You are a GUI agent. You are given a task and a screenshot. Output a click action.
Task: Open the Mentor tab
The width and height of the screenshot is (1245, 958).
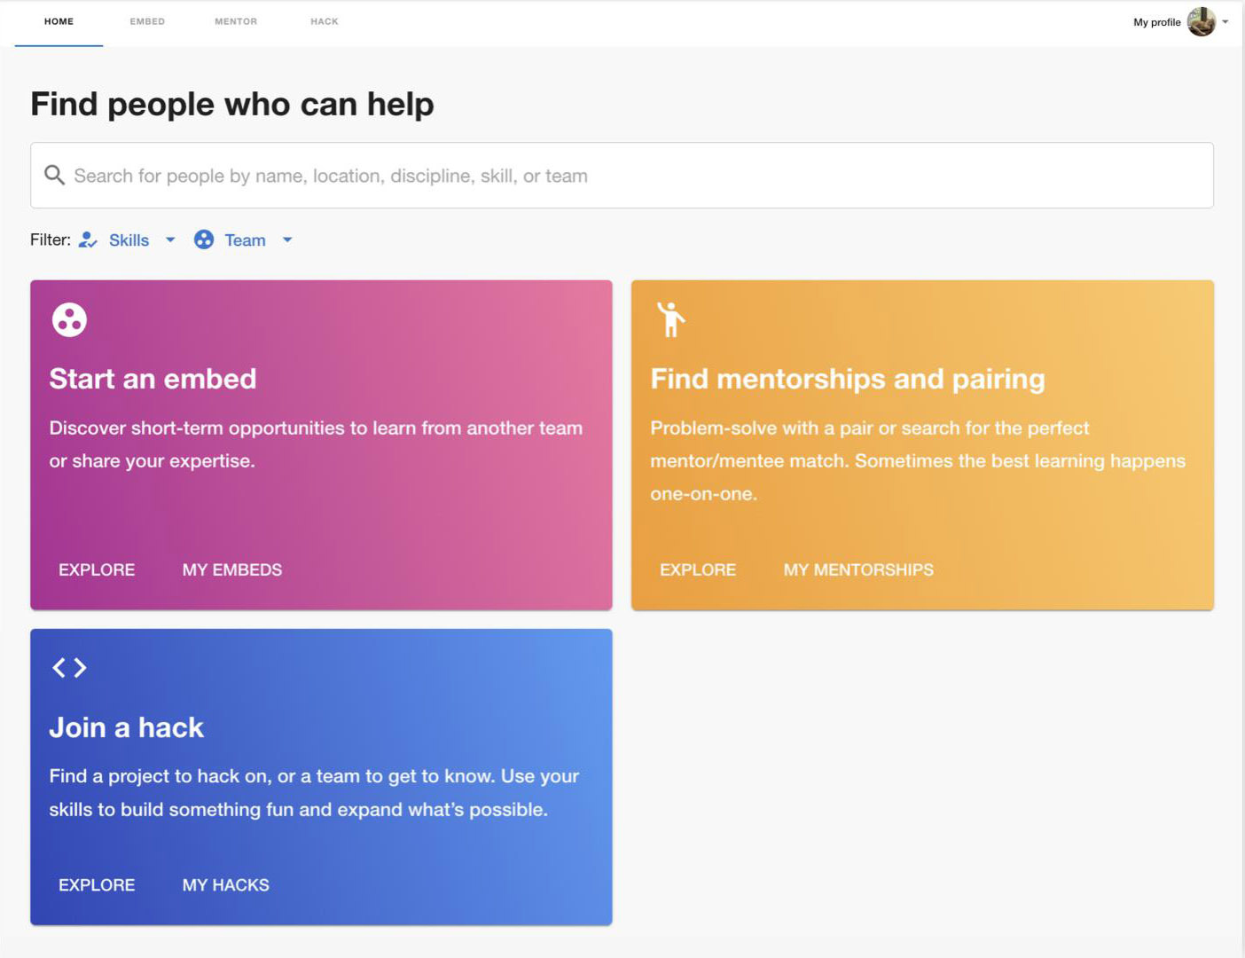point(236,21)
